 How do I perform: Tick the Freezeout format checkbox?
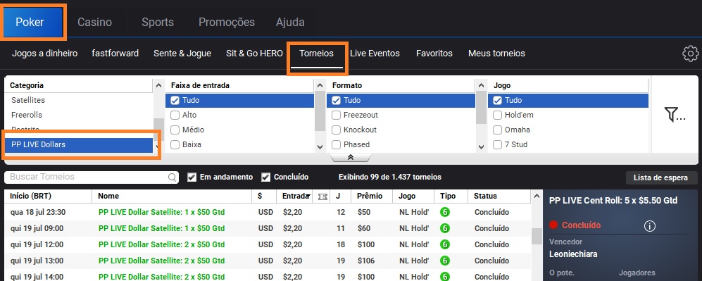337,115
